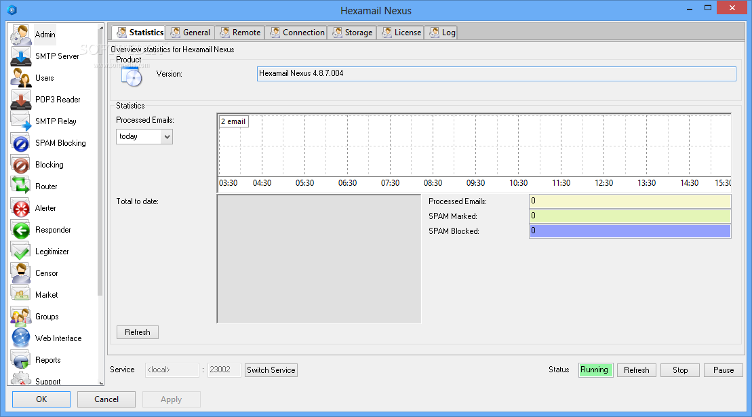Click the '2 email' chart label
This screenshot has width=752, height=417.
233,122
